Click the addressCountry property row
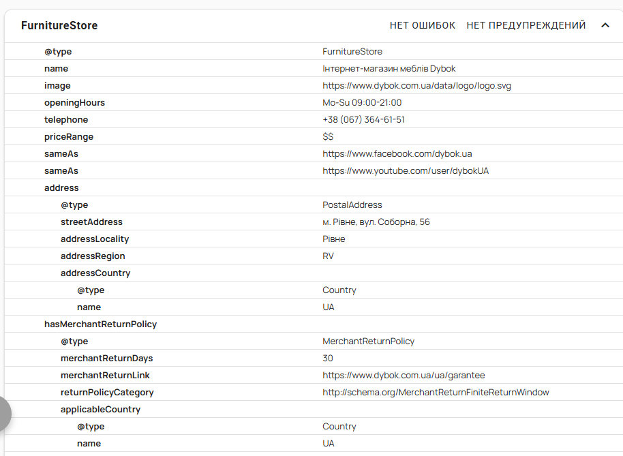Viewport: 623px width, 456px height. [314, 273]
